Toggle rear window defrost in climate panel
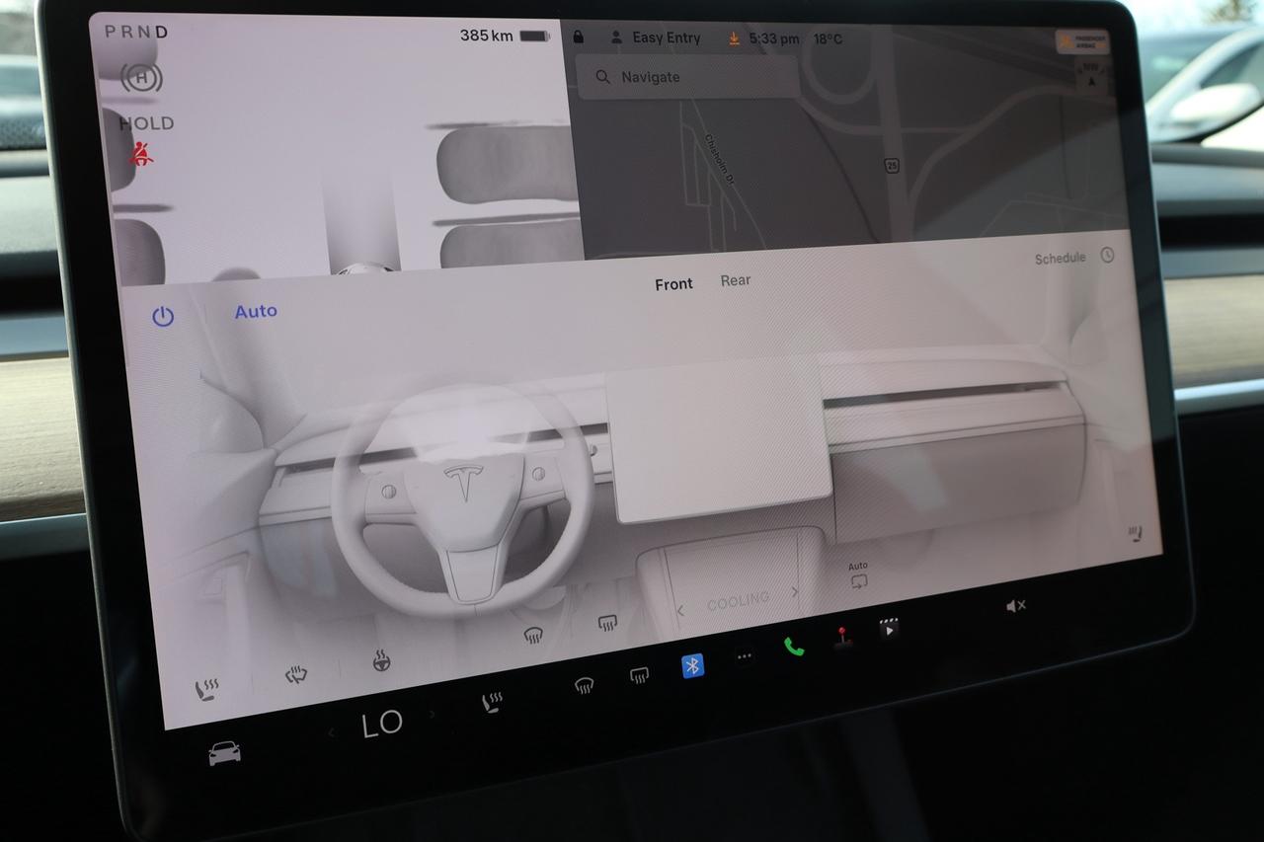The image size is (1264, 842). [607, 622]
